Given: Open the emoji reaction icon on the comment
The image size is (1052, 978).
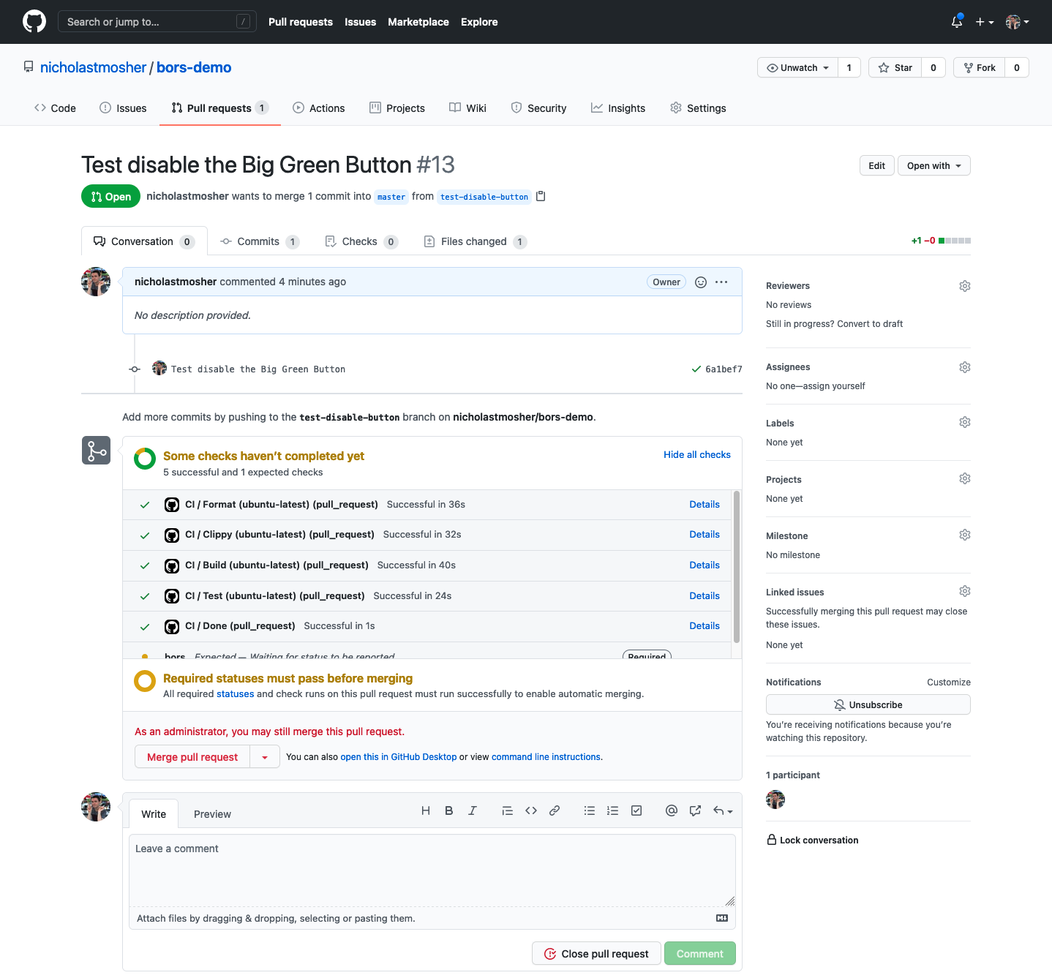Looking at the screenshot, I should click(x=700, y=282).
